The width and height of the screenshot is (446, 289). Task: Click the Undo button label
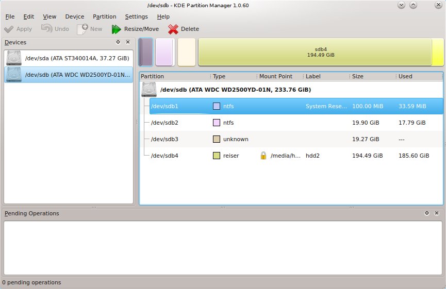(62, 29)
